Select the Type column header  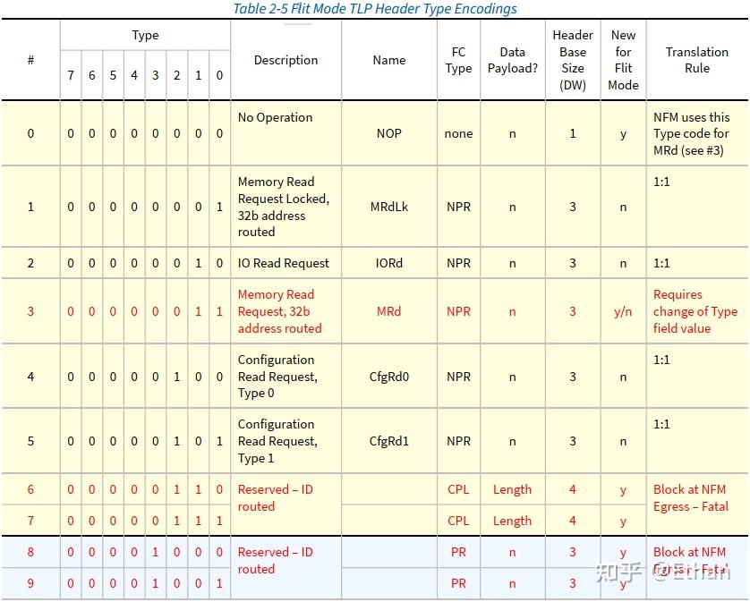[145, 36]
